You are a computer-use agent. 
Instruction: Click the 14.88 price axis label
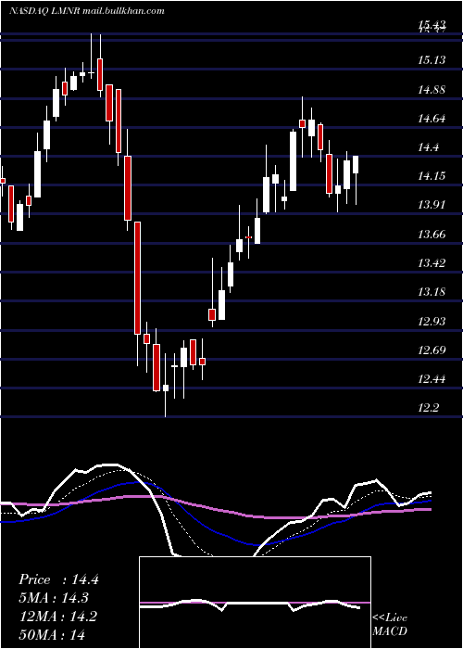(x=432, y=89)
